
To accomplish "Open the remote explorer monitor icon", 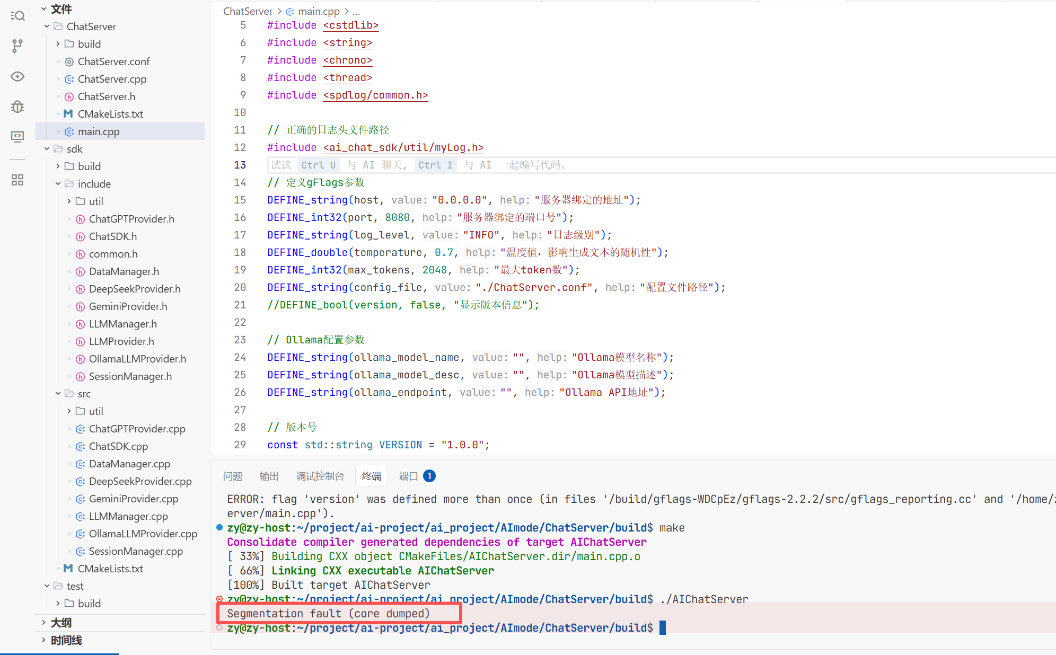I will (17, 137).
